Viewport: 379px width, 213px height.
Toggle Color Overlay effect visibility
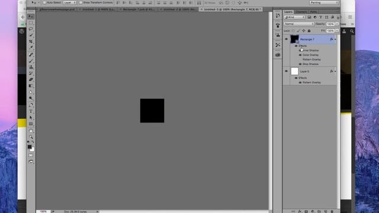[x=300, y=55]
